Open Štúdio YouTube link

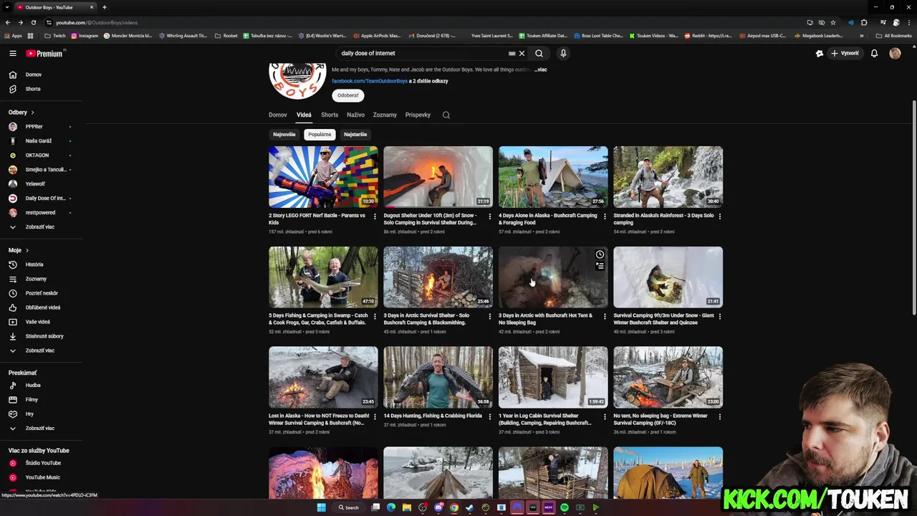coord(42,463)
